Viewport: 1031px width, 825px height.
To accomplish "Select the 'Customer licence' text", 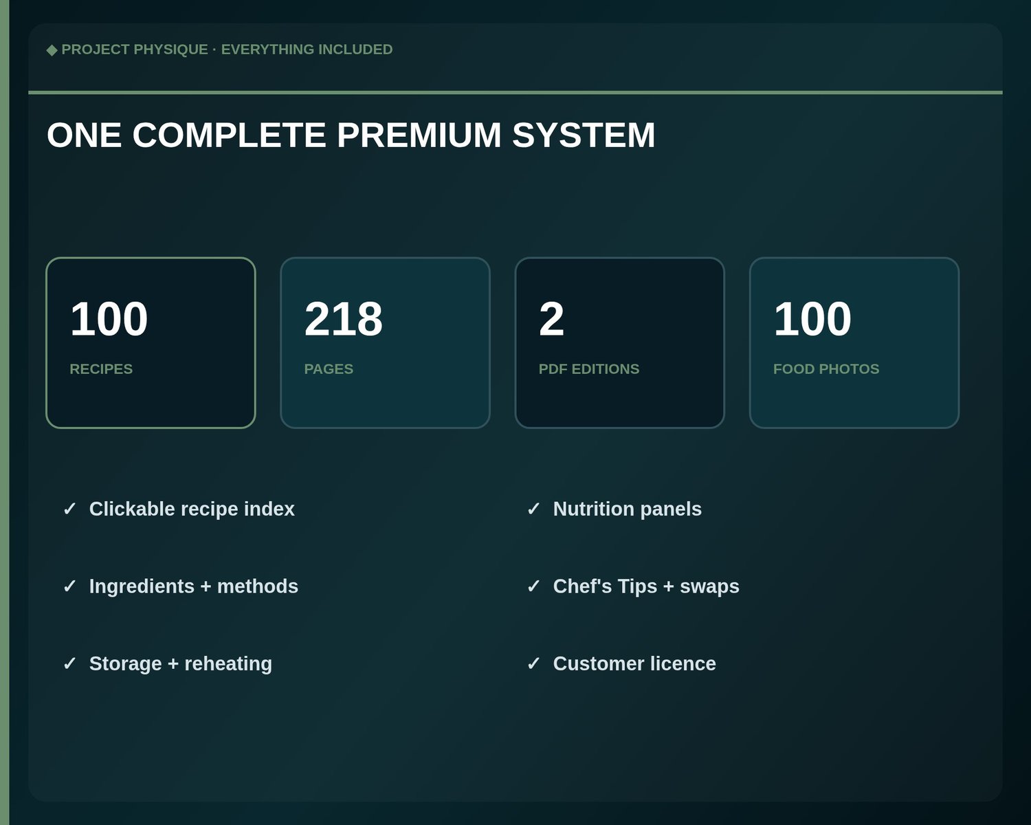I will tap(634, 663).
